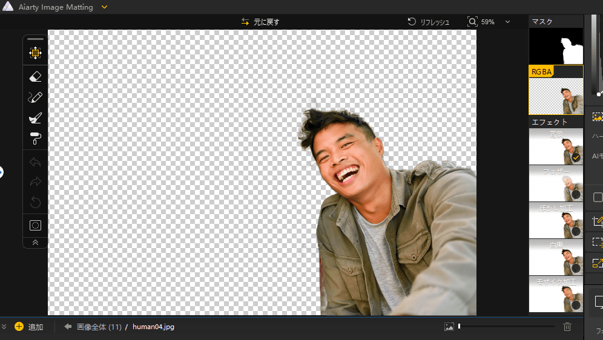Select the マスク preview thumbnail
The image size is (603, 340).
[556, 46]
